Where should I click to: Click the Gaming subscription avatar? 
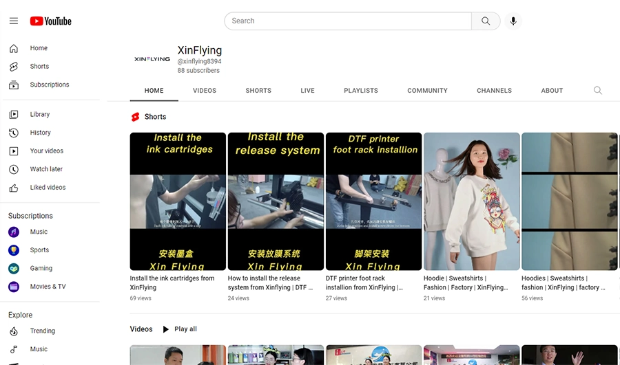click(14, 268)
